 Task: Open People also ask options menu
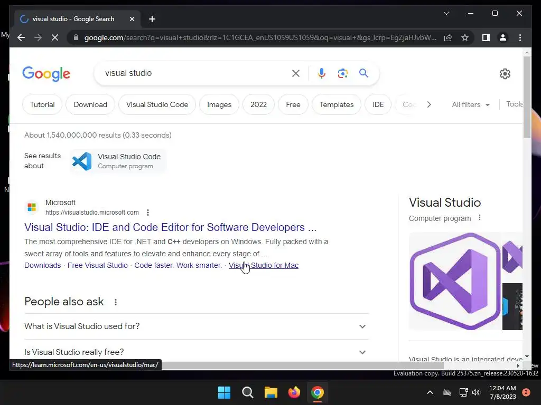click(116, 302)
